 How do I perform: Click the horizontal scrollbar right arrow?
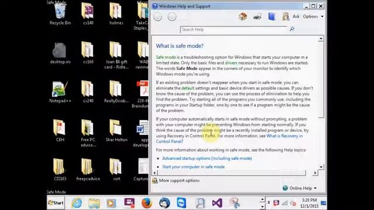coord(315,173)
